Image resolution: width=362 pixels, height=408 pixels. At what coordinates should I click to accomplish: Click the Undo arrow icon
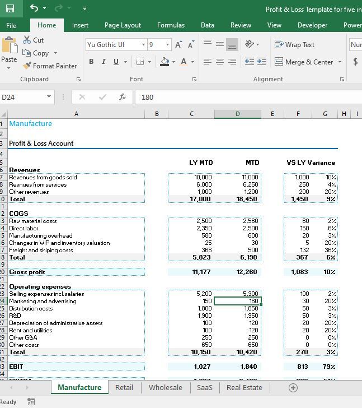tap(34, 8)
